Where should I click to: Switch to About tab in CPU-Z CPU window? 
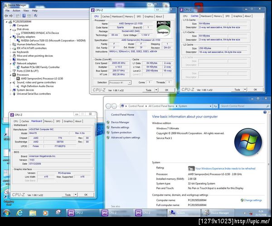coord(159,16)
